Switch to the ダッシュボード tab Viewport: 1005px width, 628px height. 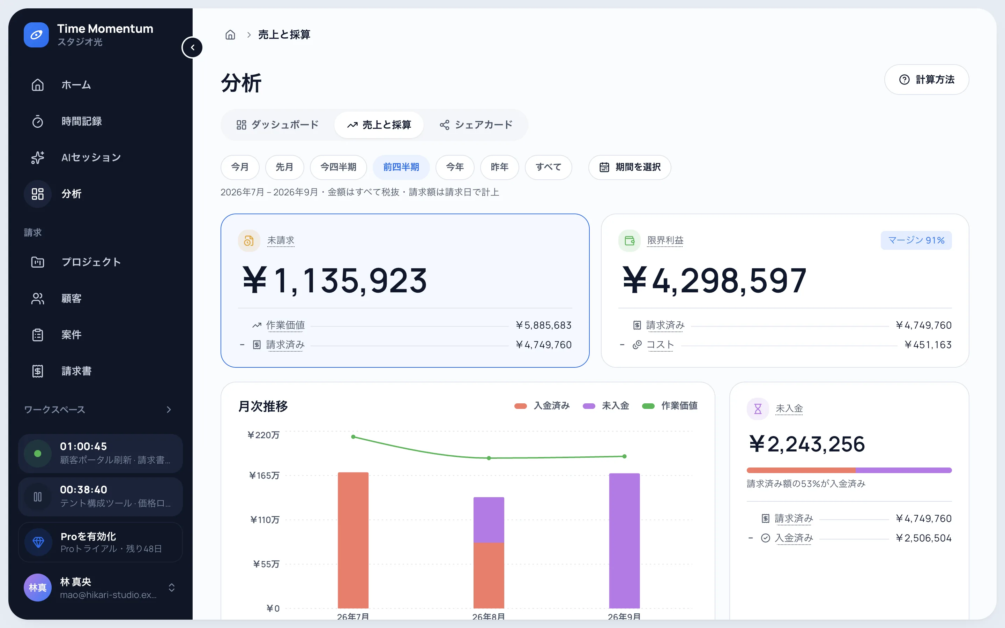point(277,125)
